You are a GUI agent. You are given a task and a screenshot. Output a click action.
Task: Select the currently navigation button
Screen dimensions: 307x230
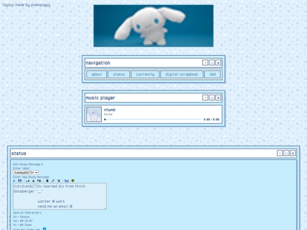pos(145,74)
